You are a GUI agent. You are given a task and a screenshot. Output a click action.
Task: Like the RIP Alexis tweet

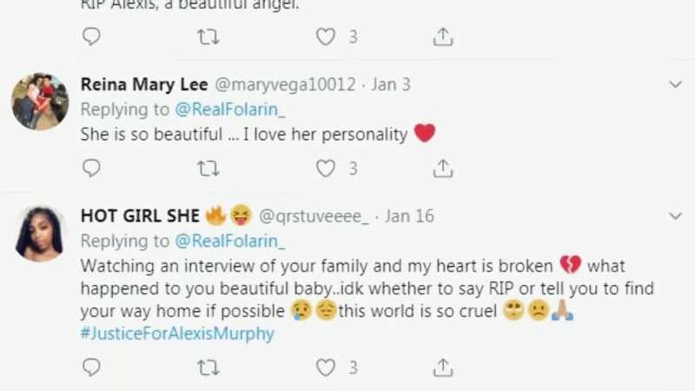pos(325,36)
